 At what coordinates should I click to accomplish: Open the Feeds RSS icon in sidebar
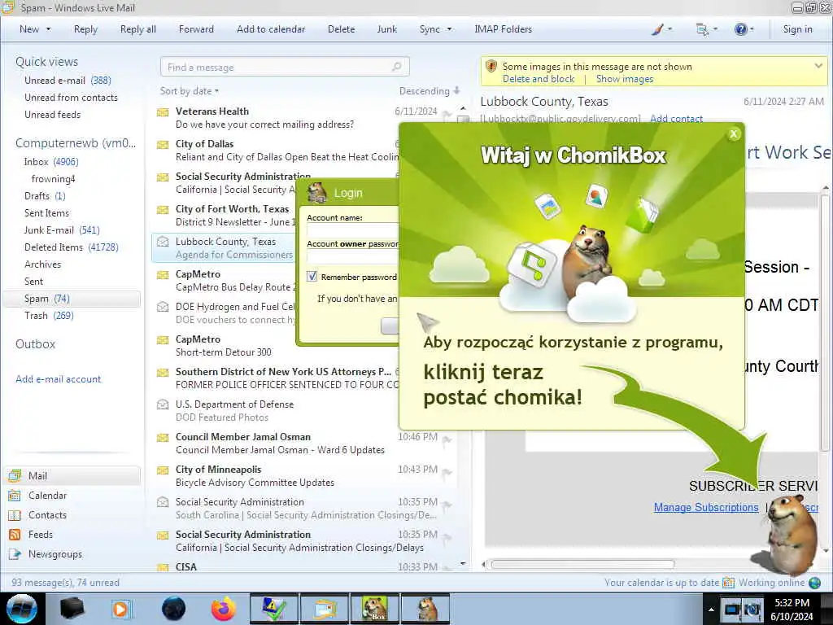point(15,535)
